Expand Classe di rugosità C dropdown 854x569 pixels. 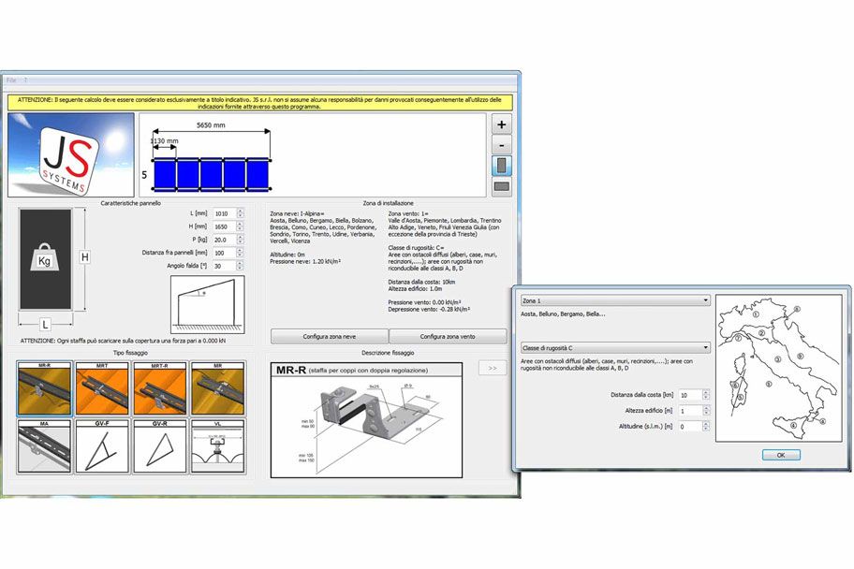tap(614, 347)
